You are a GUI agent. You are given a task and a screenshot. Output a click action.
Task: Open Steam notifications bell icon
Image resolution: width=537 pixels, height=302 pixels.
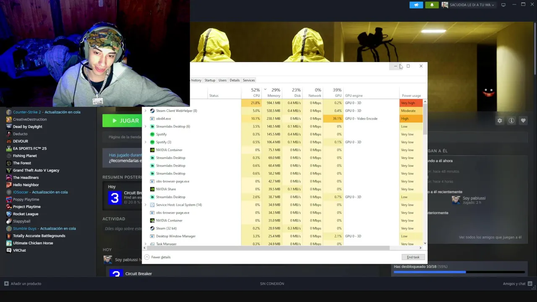pyautogui.click(x=432, y=5)
